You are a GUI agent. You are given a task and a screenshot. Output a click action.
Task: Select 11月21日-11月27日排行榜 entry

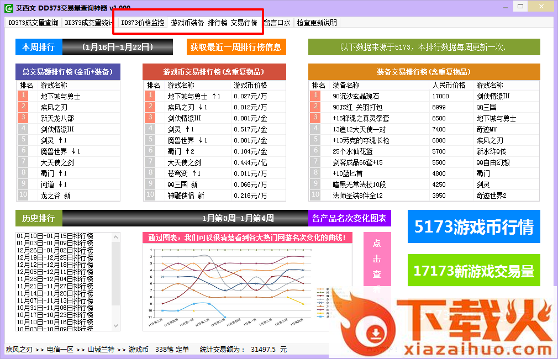[x=55, y=286]
